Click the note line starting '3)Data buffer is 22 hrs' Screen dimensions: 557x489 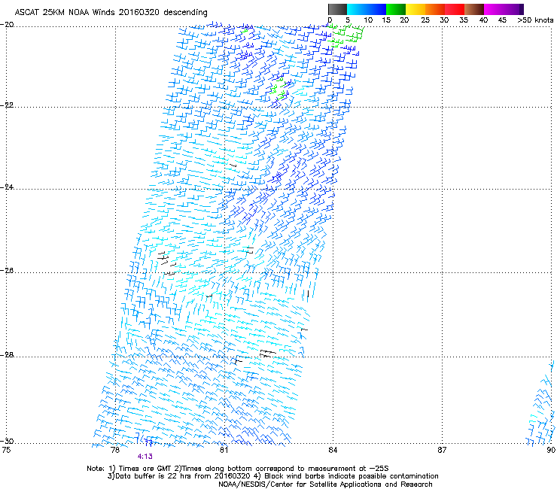(272, 476)
